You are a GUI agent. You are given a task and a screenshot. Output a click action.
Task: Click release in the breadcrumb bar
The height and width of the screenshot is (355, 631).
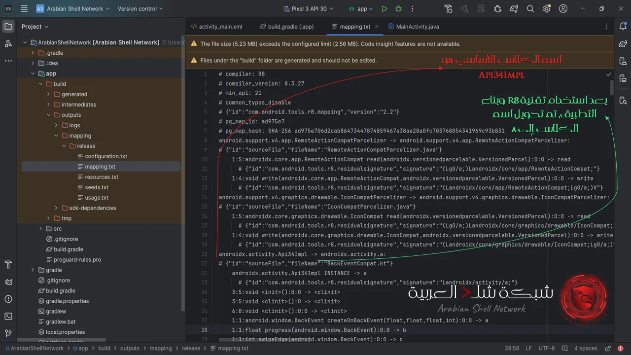pyautogui.click(x=191, y=348)
